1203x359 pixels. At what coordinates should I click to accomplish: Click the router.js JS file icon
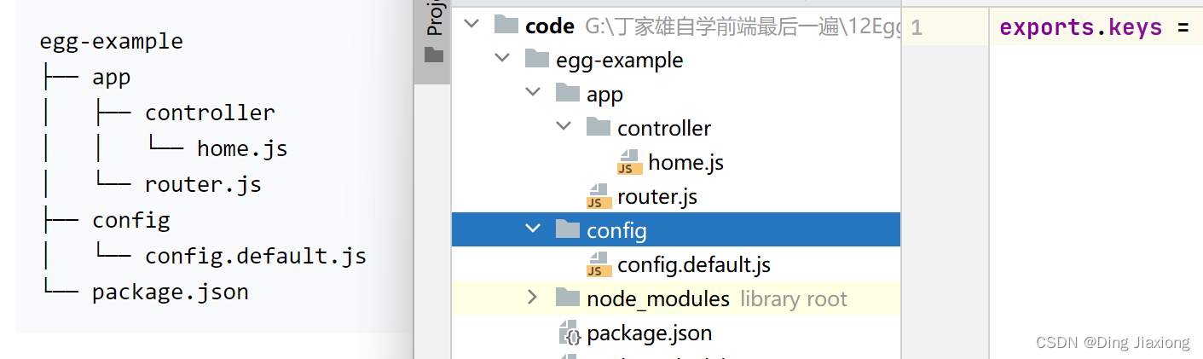point(599,196)
